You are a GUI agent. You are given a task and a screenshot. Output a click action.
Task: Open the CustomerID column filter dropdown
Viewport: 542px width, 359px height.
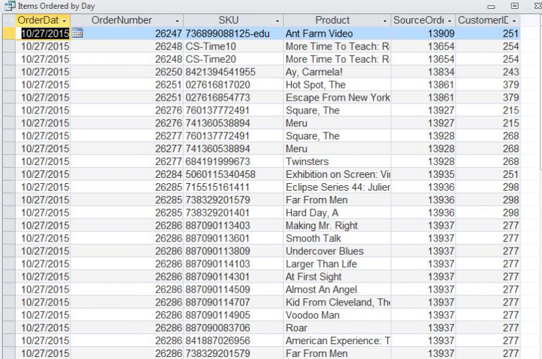[x=514, y=21]
